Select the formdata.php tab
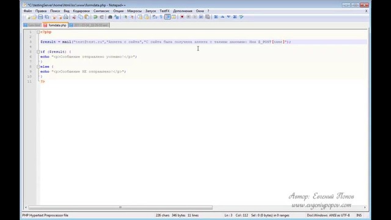The height and width of the screenshot is (220, 391). point(55,25)
